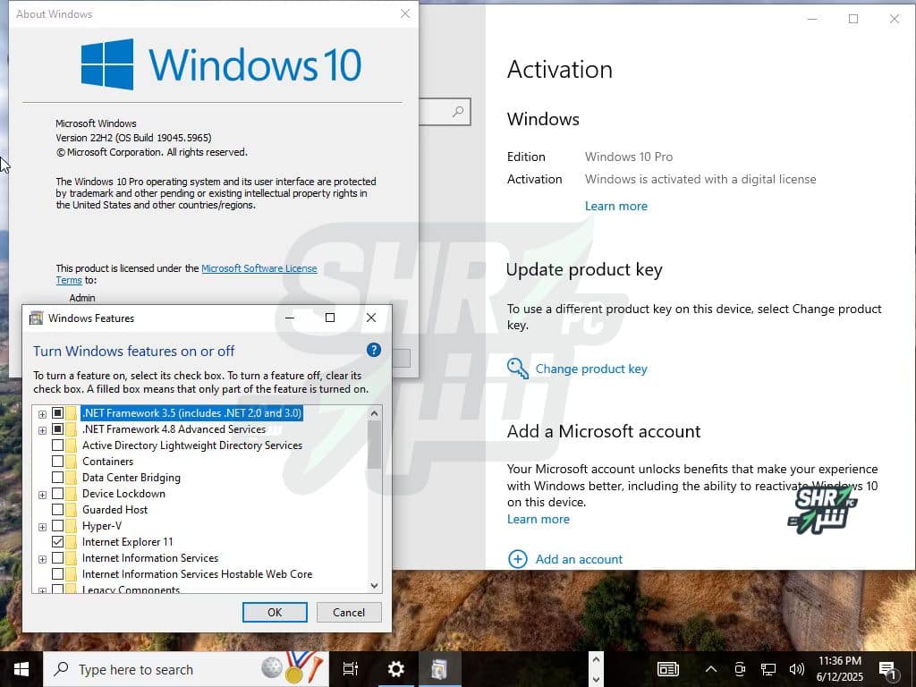Click the magnifier icon in Settings search box

coord(459,111)
